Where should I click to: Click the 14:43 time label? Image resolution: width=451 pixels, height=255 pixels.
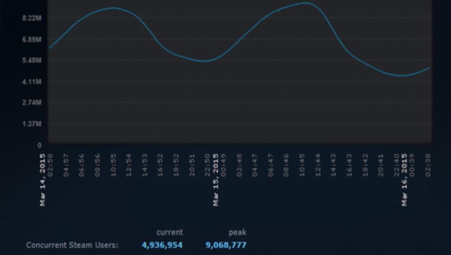tap(333, 165)
